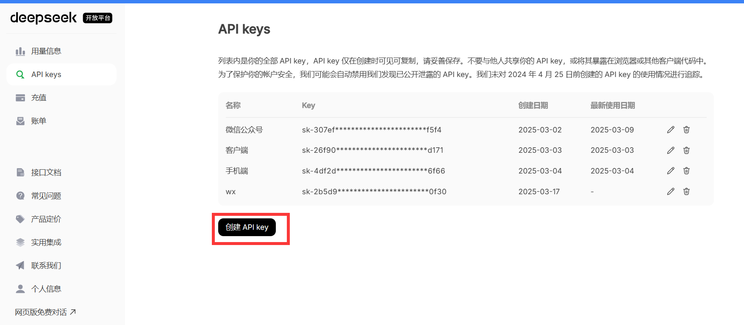The width and height of the screenshot is (744, 325).
Task: Click the 联系我们 paper plane icon
Action: point(20,265)
